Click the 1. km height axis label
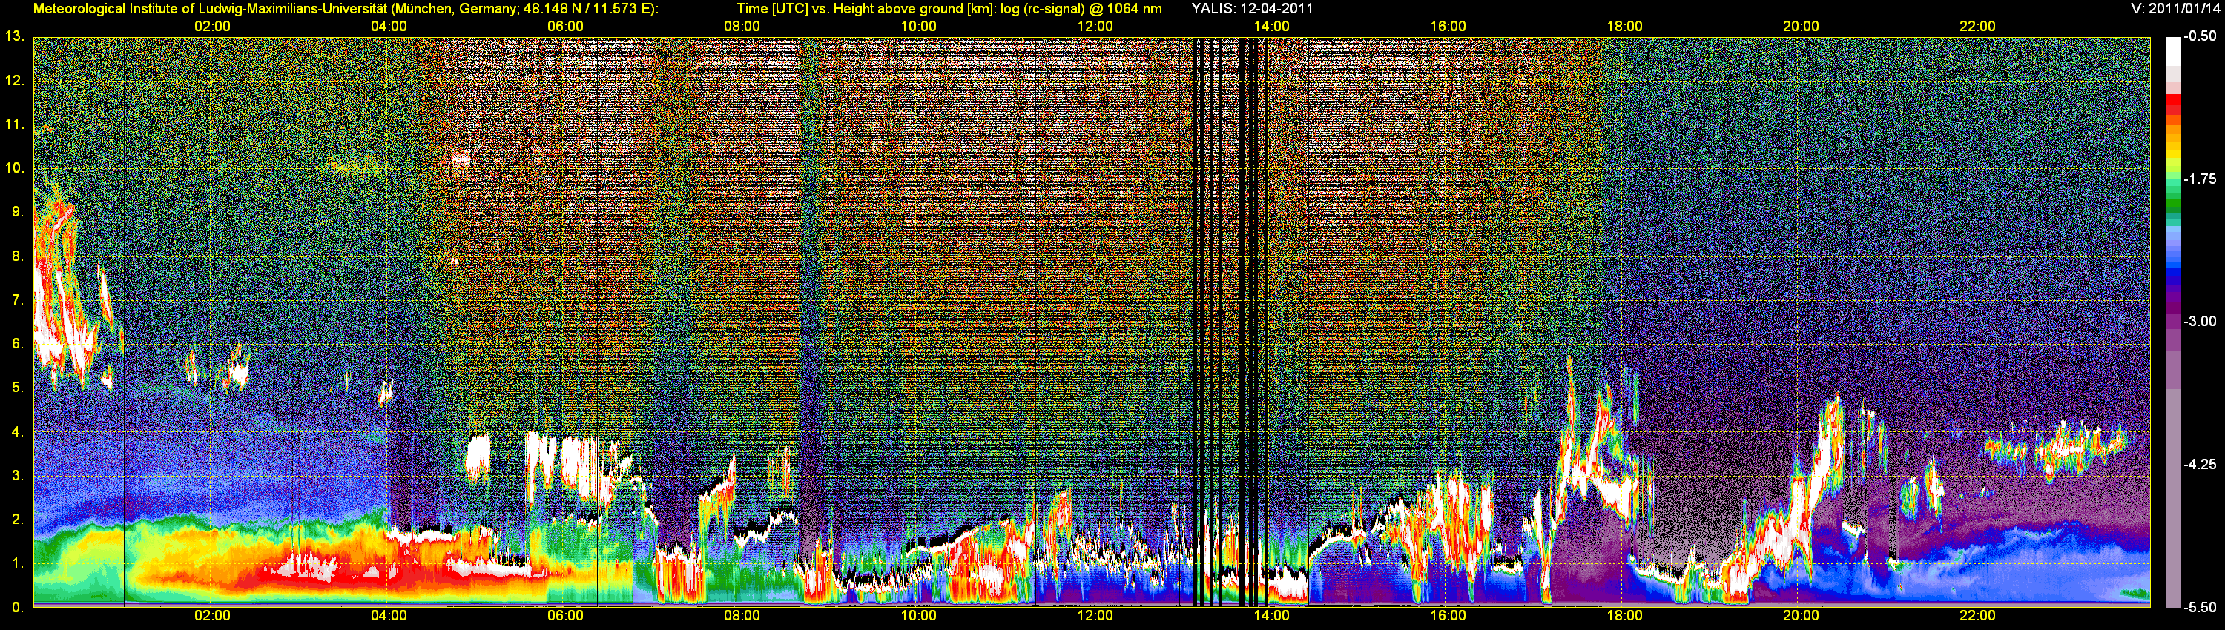 click(x=18, y=563)
